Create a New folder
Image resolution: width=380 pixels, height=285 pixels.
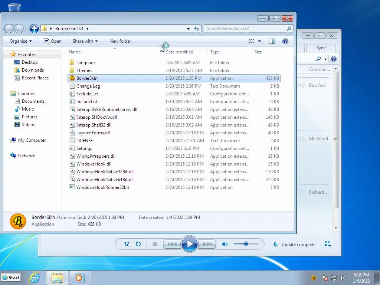(120, 41)
